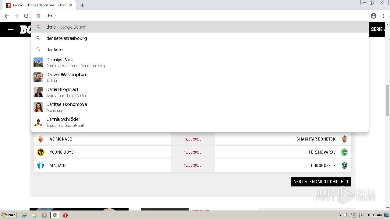Open the Chrome three-dot menu
The image size is (390, 219).
click(x=383, y=16)
